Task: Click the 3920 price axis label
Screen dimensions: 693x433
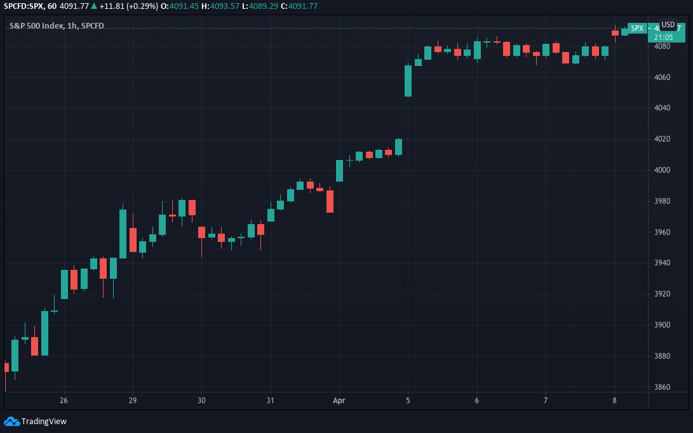Action: click(662, 294)
